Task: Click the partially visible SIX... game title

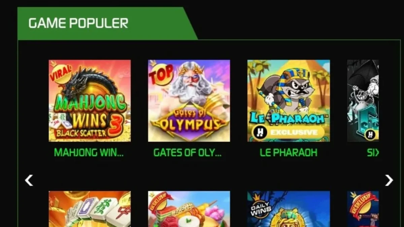Action: [x=373, y=153]
